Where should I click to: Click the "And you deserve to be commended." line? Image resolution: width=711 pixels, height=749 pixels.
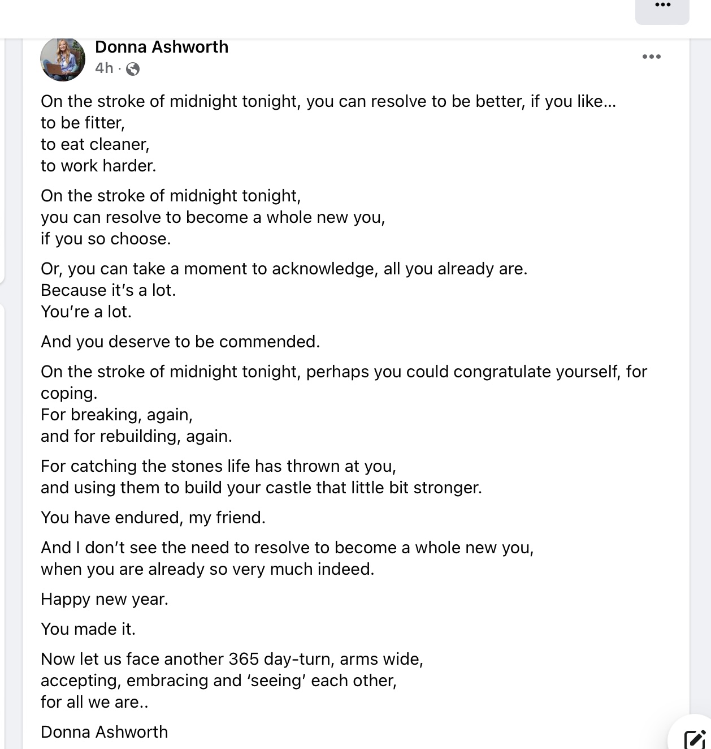click(x=180, y=342)
